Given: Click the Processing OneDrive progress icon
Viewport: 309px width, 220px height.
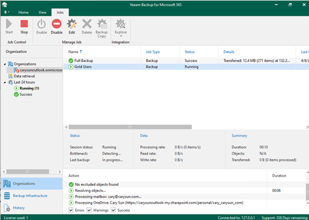Looking at the screenshot, I should point(71,203).
